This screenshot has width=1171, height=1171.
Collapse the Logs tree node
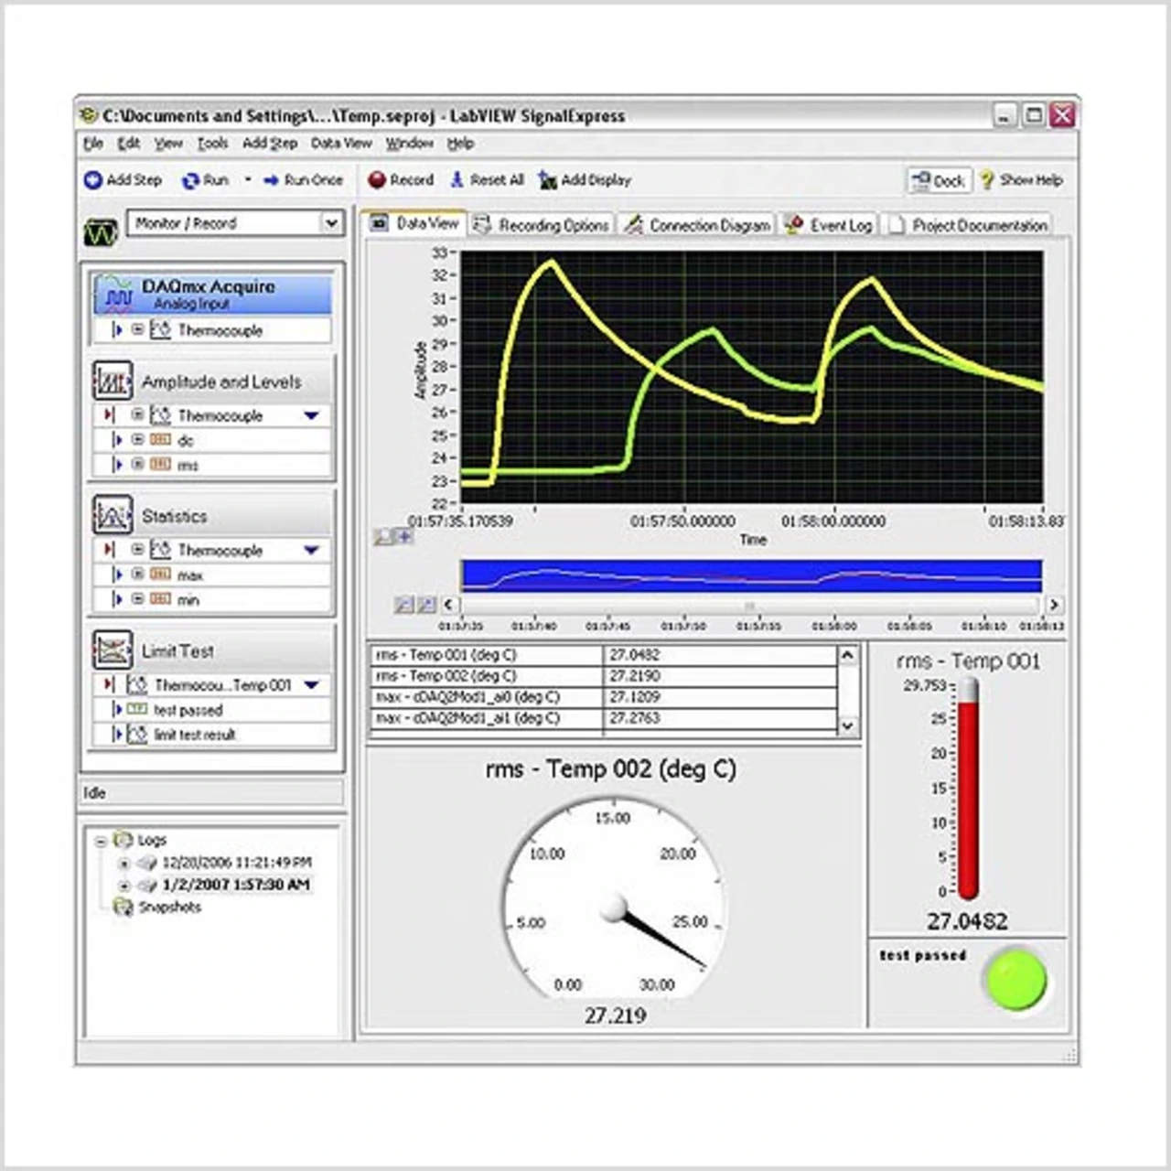point(102,840)
